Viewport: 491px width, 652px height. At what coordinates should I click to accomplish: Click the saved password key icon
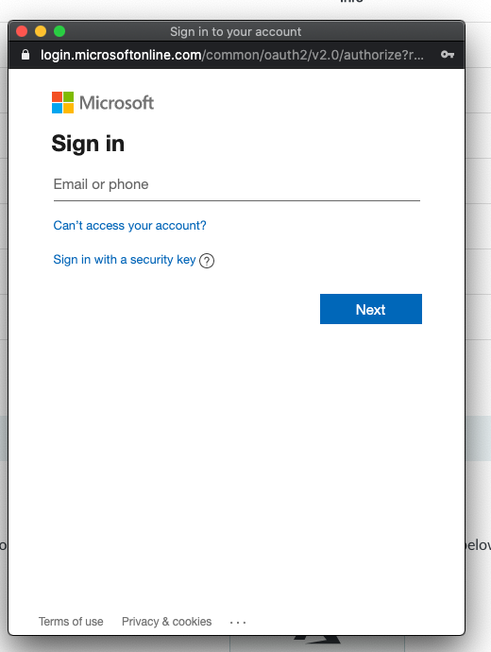click(x=448, y=55)
